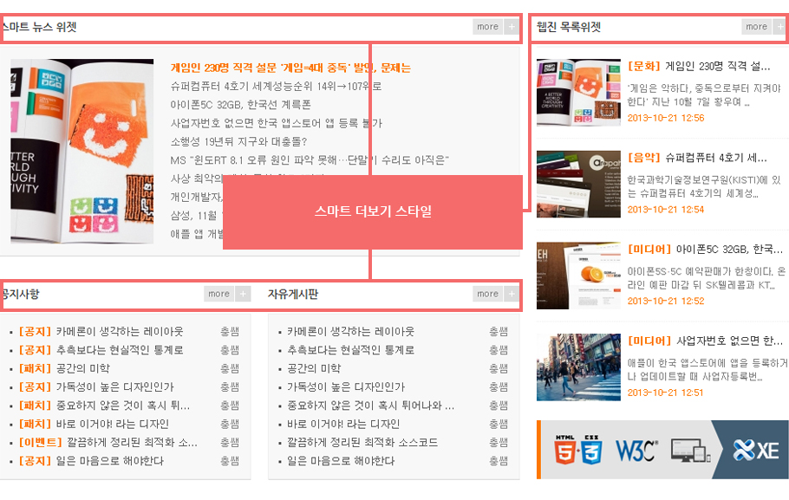Open 공지사항 post '[공지] 카메론이 생각하는 레이아웃'

click(101, 332)
